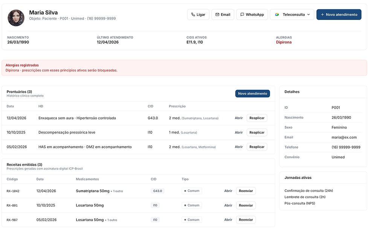369x230 pixels.
Task: Click the chat bubble icon for WhatsApp
Action: (x=242, y=15)
